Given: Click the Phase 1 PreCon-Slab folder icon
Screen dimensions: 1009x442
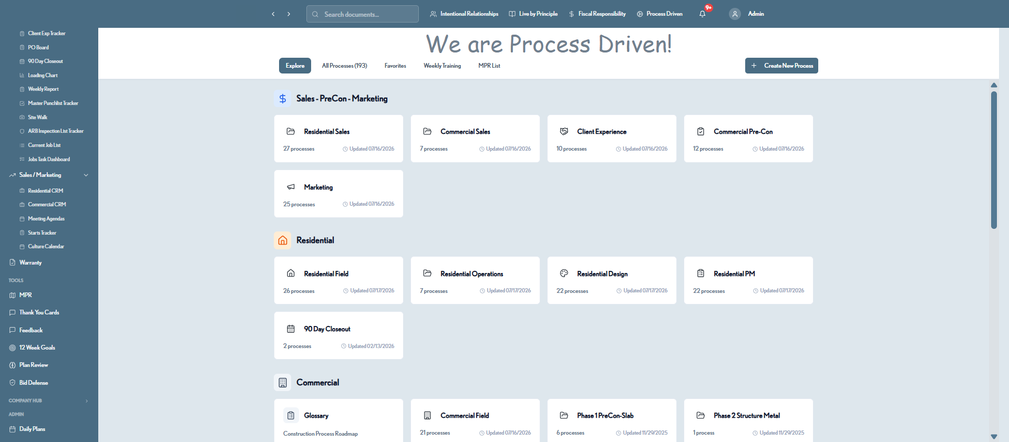Looking at the screenshot, I should coord(564,415).
